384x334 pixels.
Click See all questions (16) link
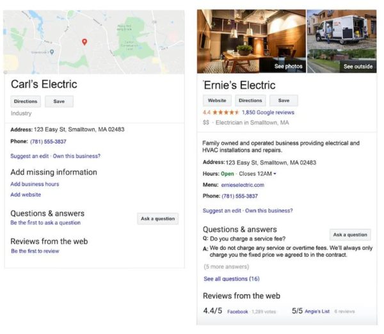tap(232, 279)
